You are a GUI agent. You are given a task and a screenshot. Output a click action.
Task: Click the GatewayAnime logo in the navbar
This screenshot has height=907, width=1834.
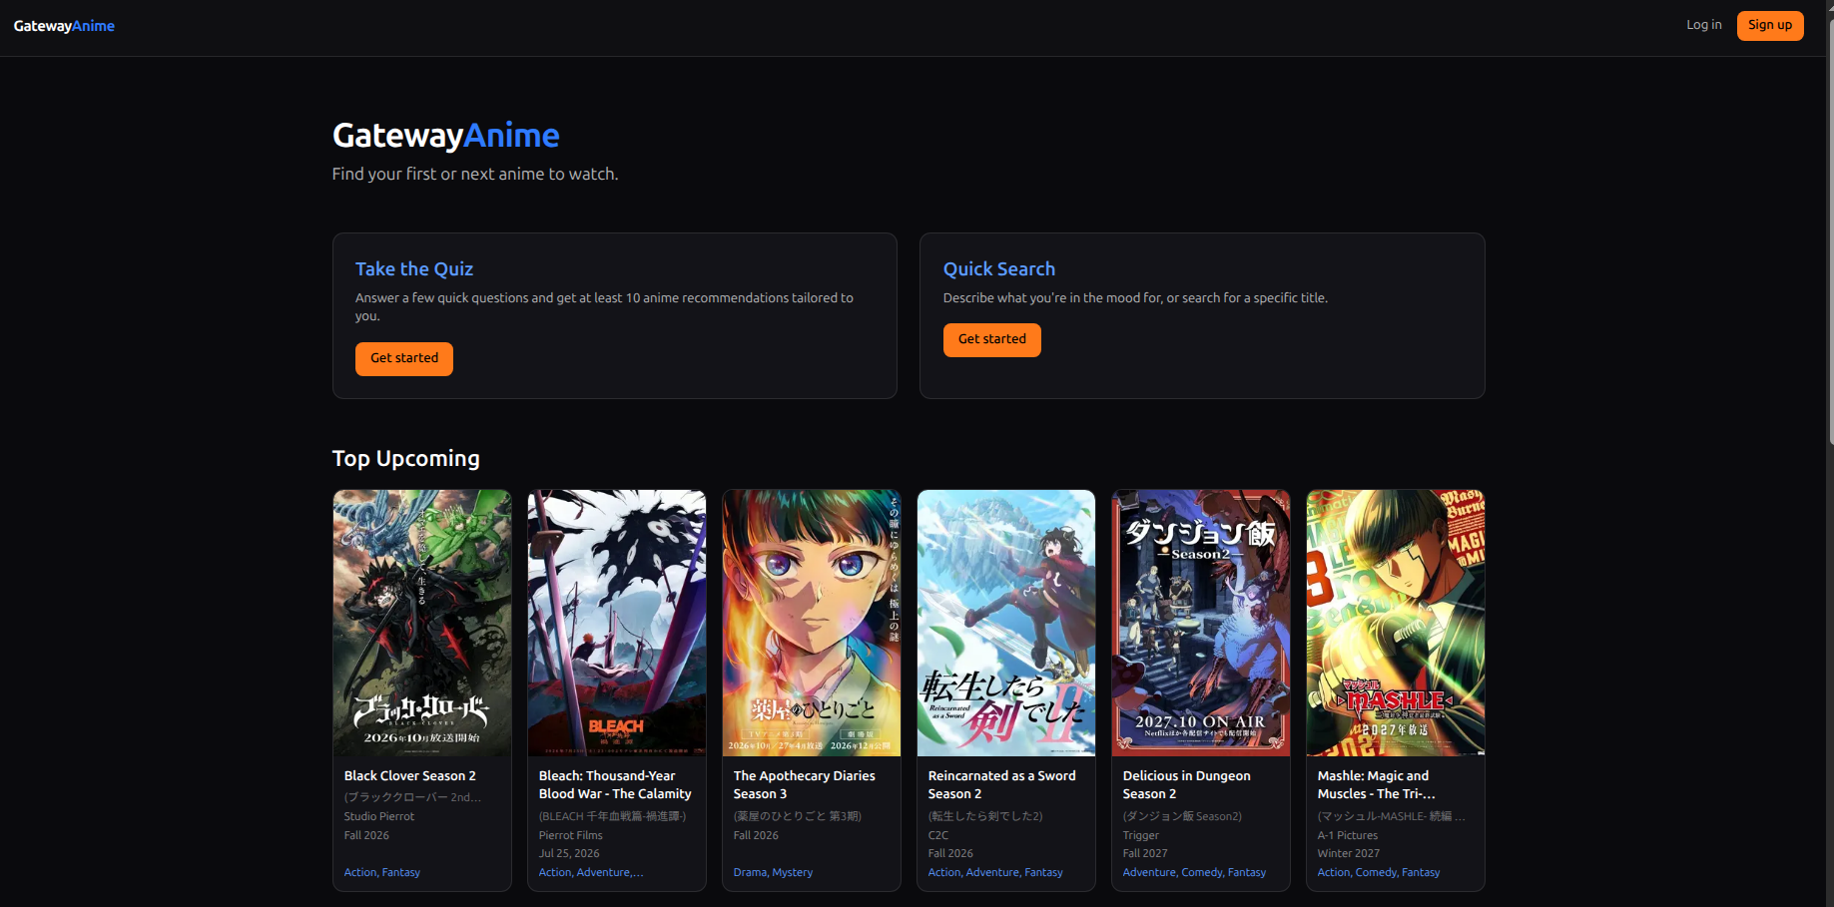point(64,26)
